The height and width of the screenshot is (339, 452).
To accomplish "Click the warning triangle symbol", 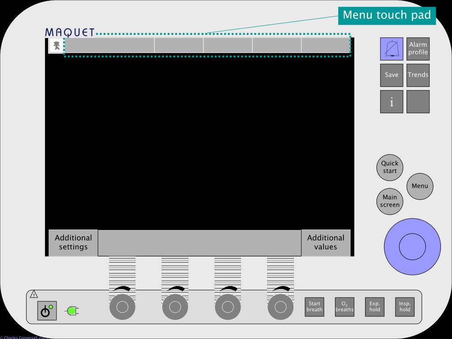I will pos(34,294).
